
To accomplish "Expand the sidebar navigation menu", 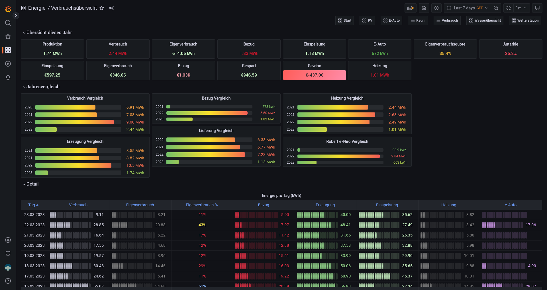I will click(x=16, y=16).
